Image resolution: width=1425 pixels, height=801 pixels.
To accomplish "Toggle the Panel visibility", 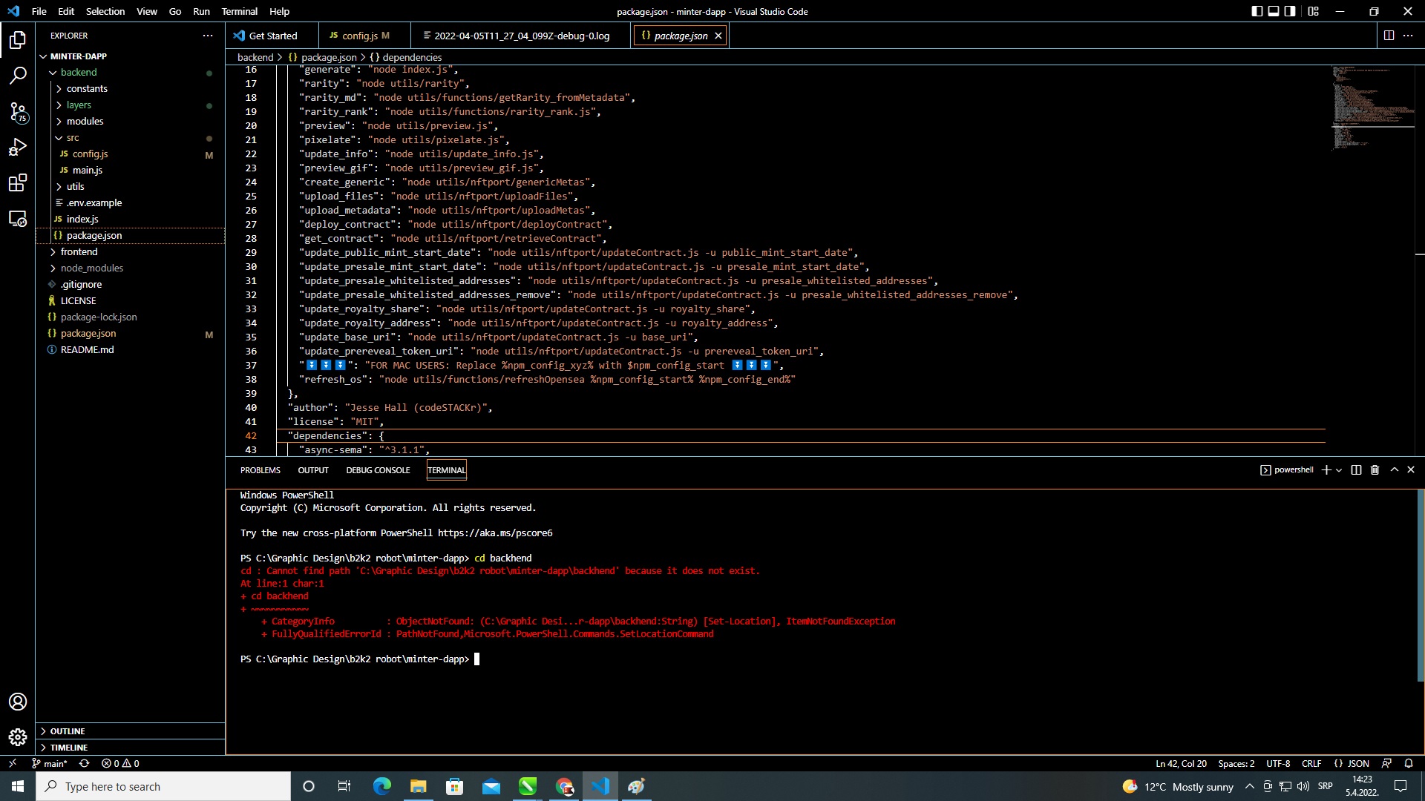I will click(x=1274, y=11).
